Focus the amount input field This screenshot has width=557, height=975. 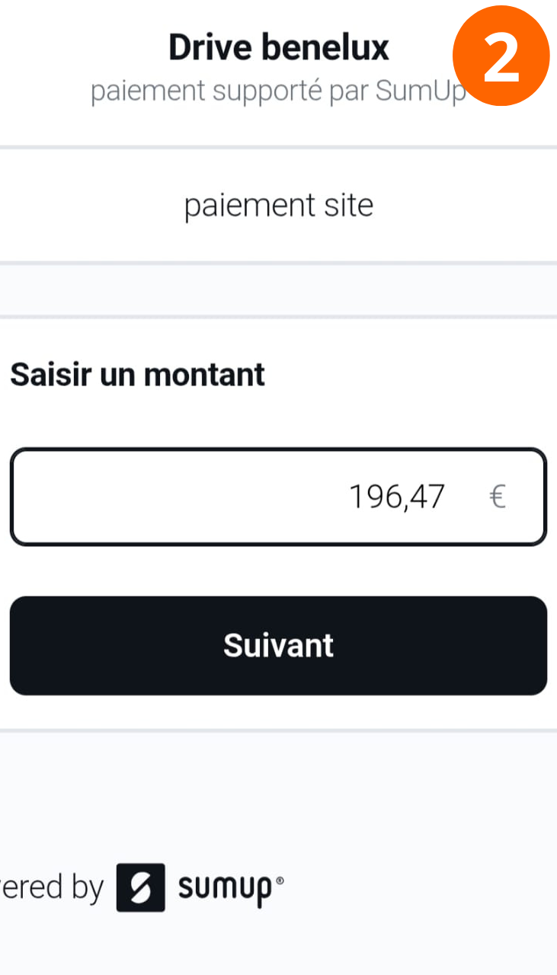(278, 497)
